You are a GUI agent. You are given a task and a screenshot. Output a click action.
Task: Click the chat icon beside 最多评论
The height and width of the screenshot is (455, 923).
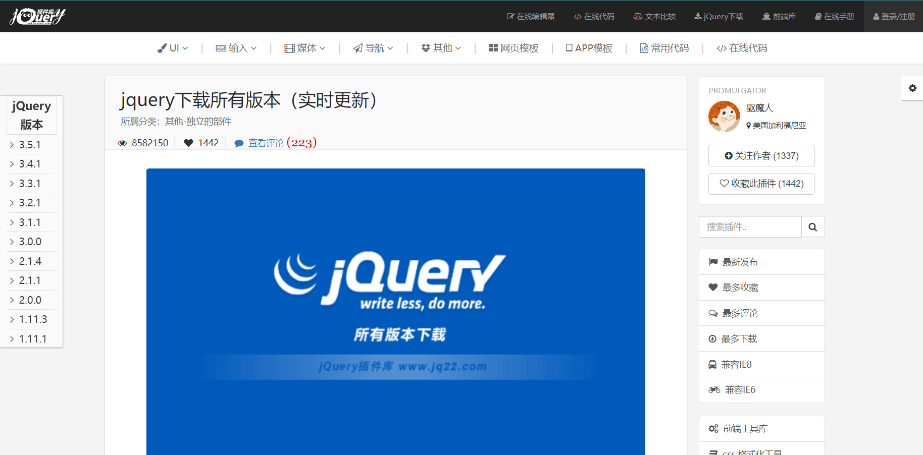coord(713,313)
